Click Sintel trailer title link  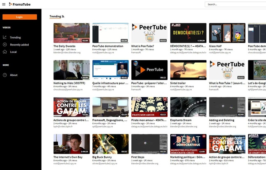click(x=178, y=83)
